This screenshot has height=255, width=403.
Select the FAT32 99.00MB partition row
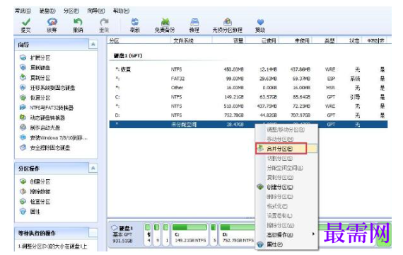(x=248, y=79)
